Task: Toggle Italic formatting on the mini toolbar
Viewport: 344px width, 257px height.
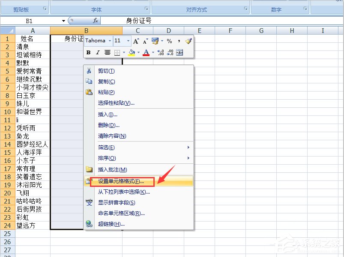Action: point(97,52)
